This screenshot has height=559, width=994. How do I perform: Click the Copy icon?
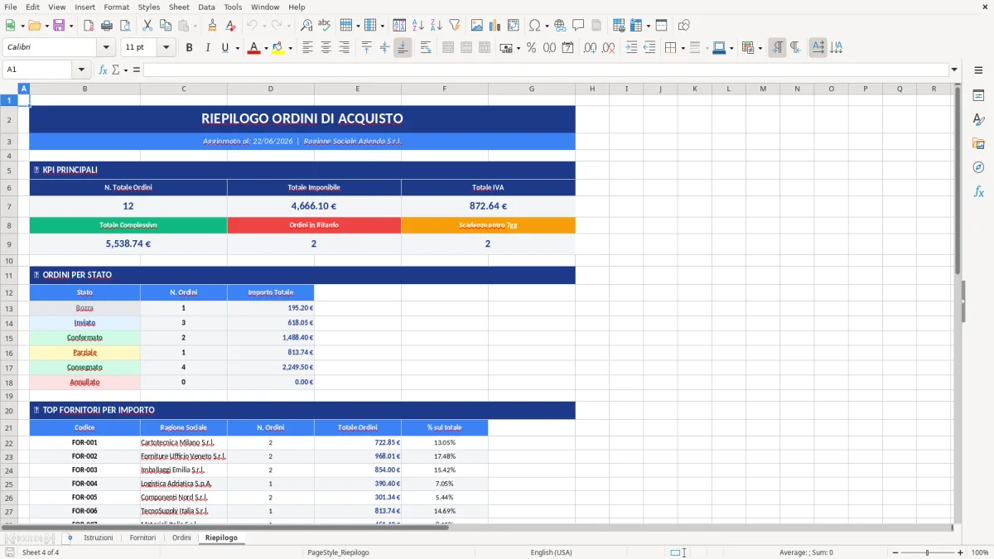point(166,26)
